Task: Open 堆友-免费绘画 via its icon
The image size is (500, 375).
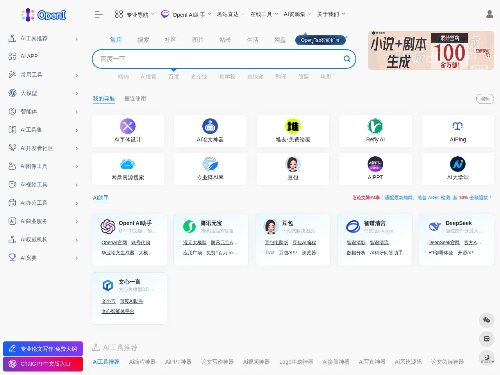Action: pos(293,126)
